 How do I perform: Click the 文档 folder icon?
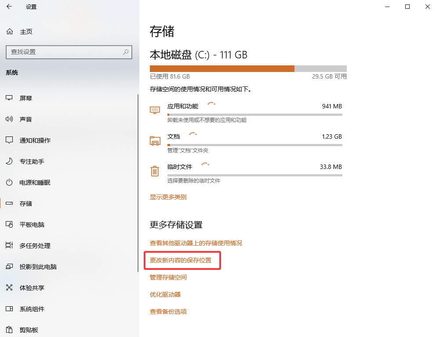pyautogui.click(x=155, y=140)
